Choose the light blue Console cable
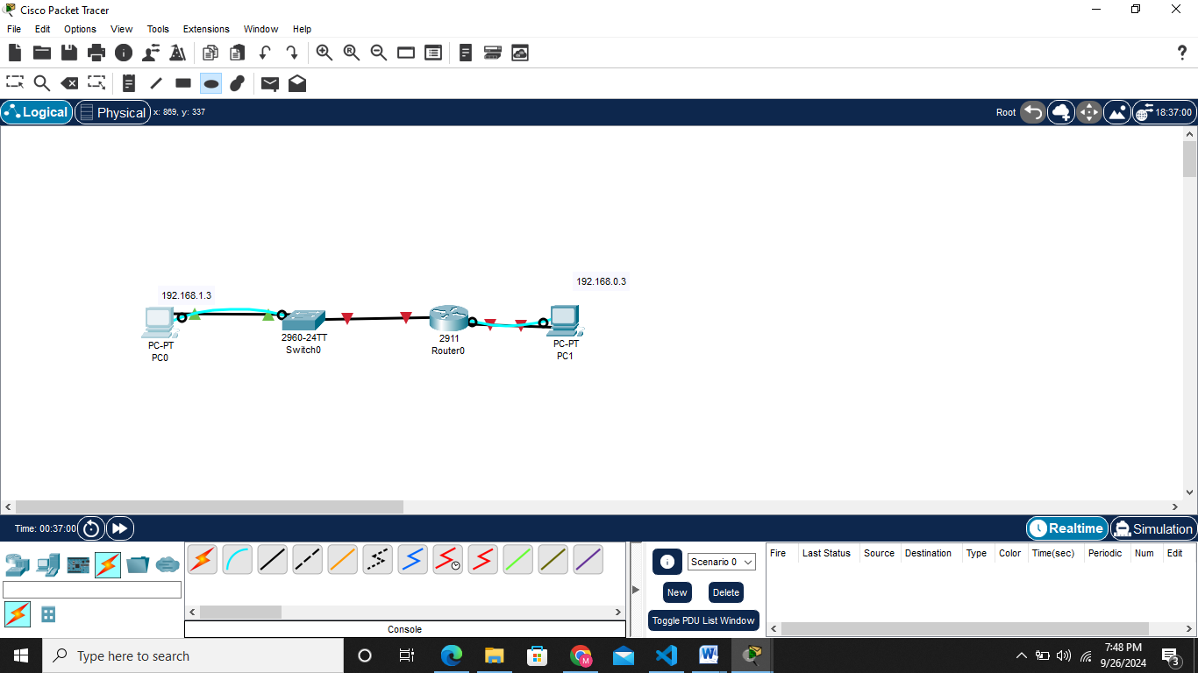 coord(237,559)
